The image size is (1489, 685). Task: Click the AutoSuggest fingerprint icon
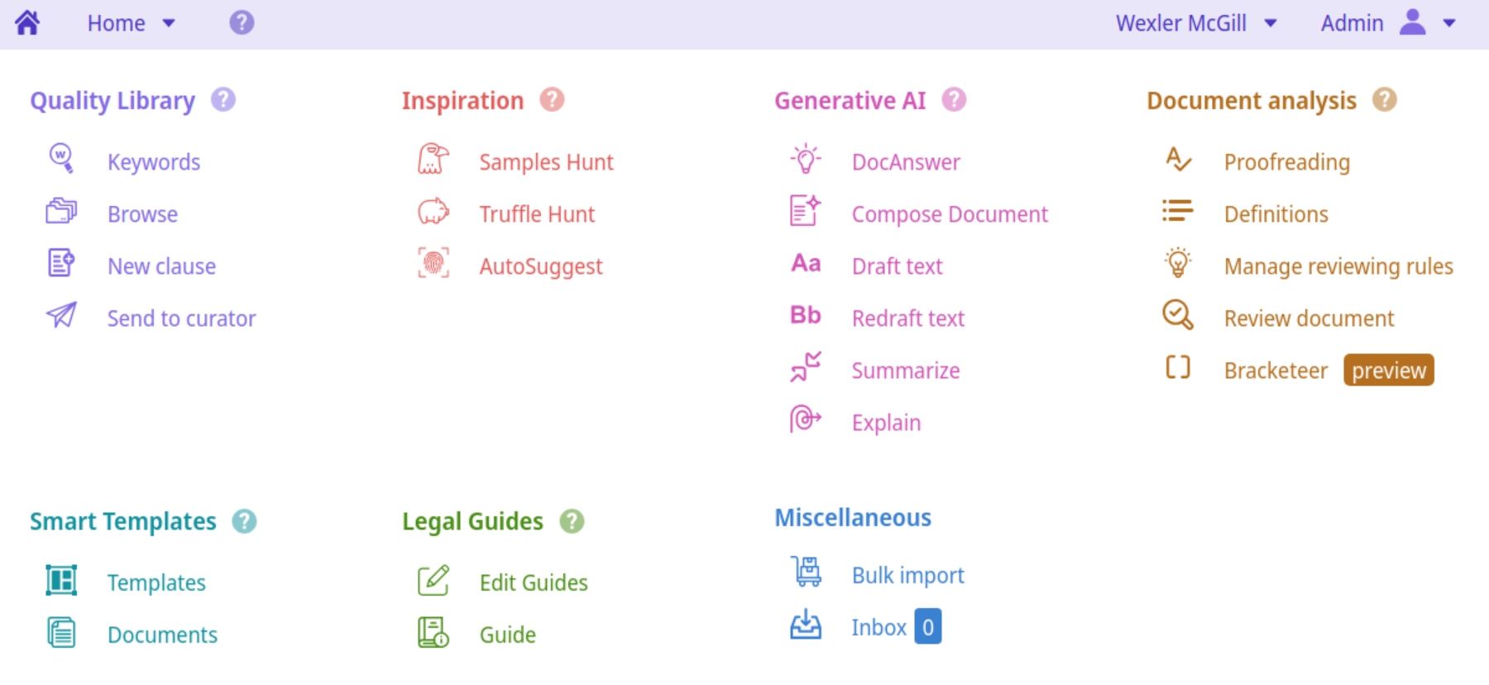coord(433,263)
